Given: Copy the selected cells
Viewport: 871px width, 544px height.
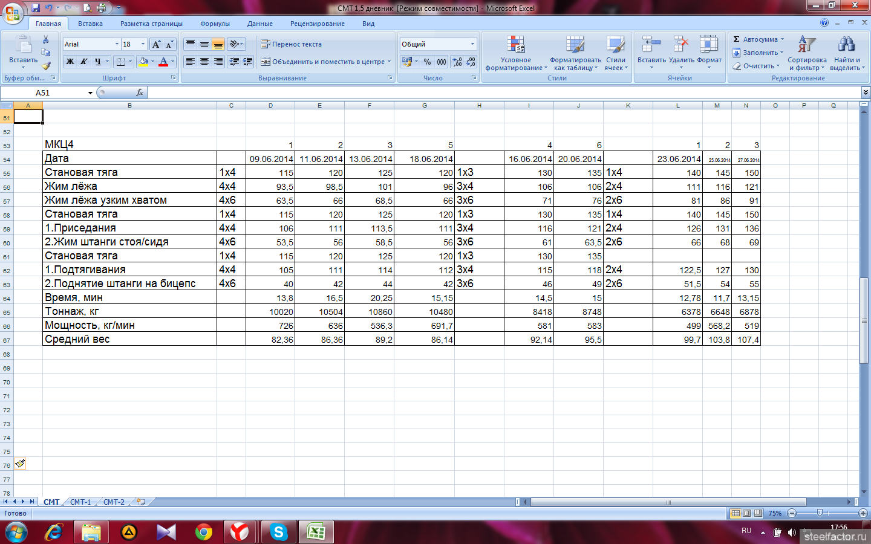Looking at the screenshot, I should pos(46,53).
